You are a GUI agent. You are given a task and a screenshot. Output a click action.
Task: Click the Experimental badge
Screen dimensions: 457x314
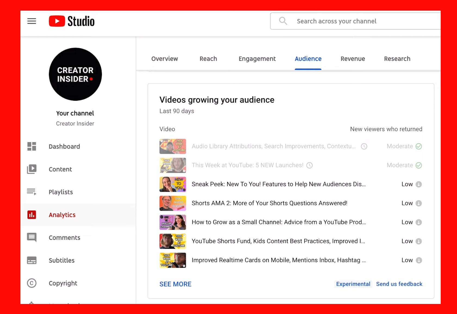353,284
